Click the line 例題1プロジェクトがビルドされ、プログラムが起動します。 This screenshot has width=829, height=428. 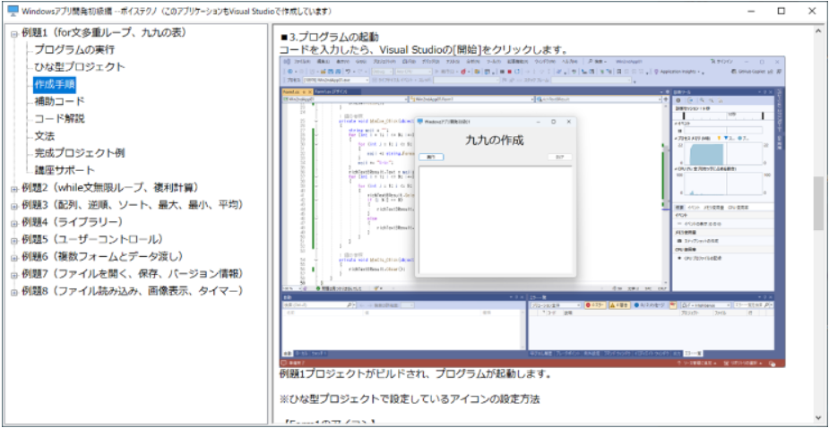click(x=416, y=375)
